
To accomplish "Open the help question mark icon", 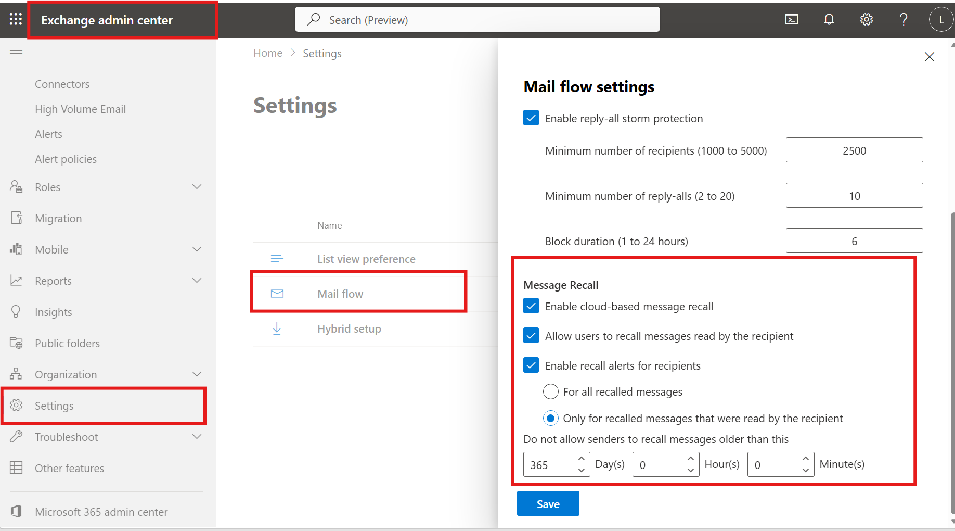I will (904, 19).
